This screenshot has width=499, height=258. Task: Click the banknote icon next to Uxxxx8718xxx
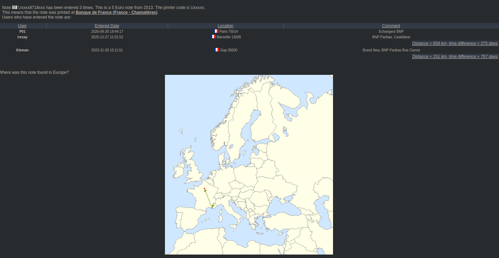tap(14, 7)
